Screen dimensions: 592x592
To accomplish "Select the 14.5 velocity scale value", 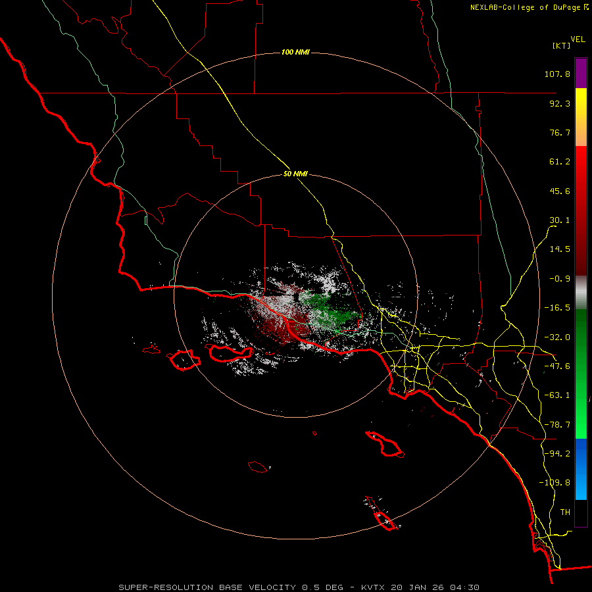I will (x=560, y=249).
